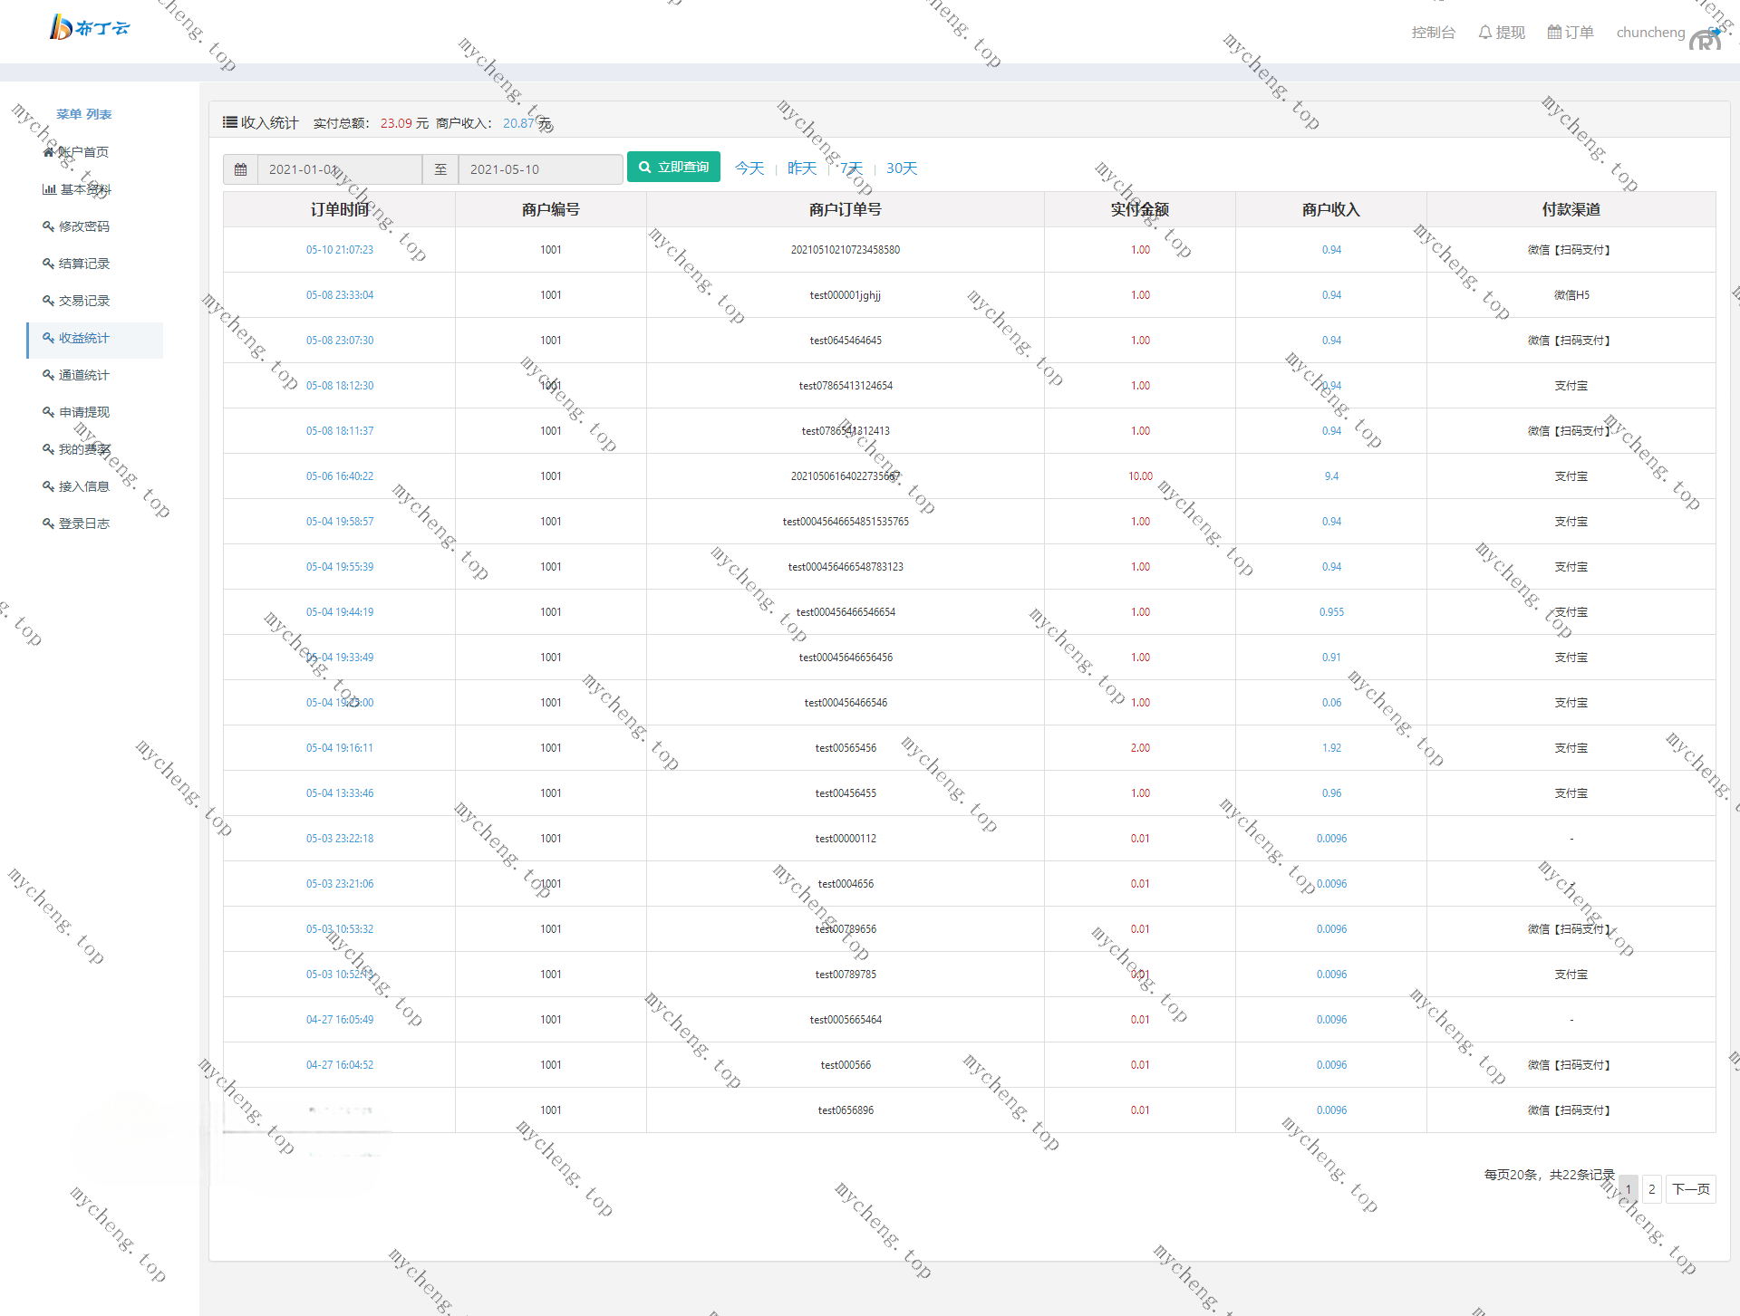Viewport: 1740px width, 1316px height.
Task: Click the 布丁云 logo icon
Action: pyautogui.click(x=60, y=28)
